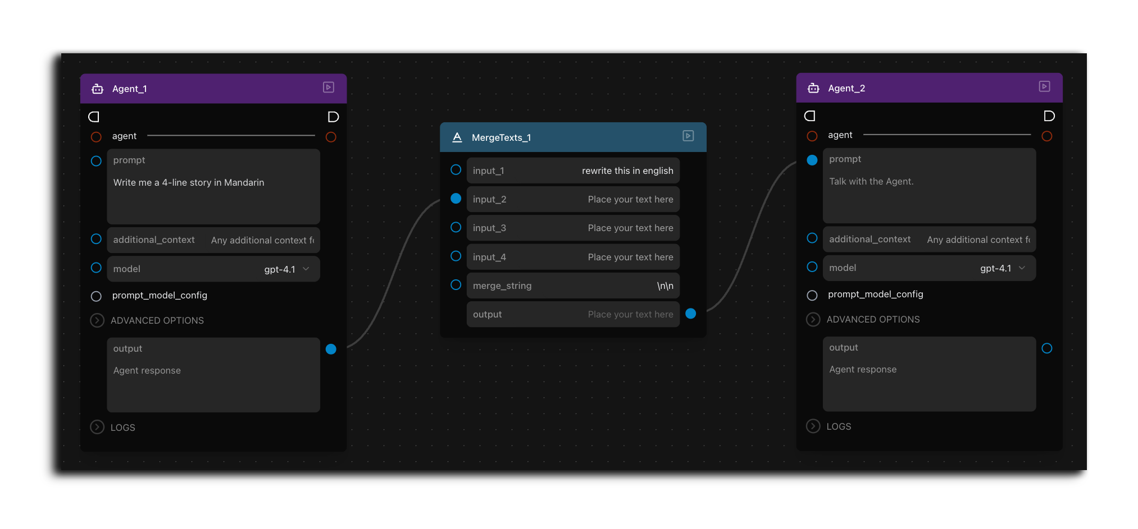Select the Agent_2 prompt input port
The width and height of the screenshot is (1138, 529).
812,160
